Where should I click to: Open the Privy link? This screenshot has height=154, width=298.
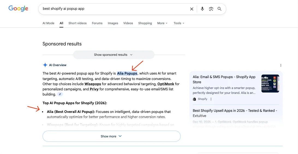tap(94, 89)
